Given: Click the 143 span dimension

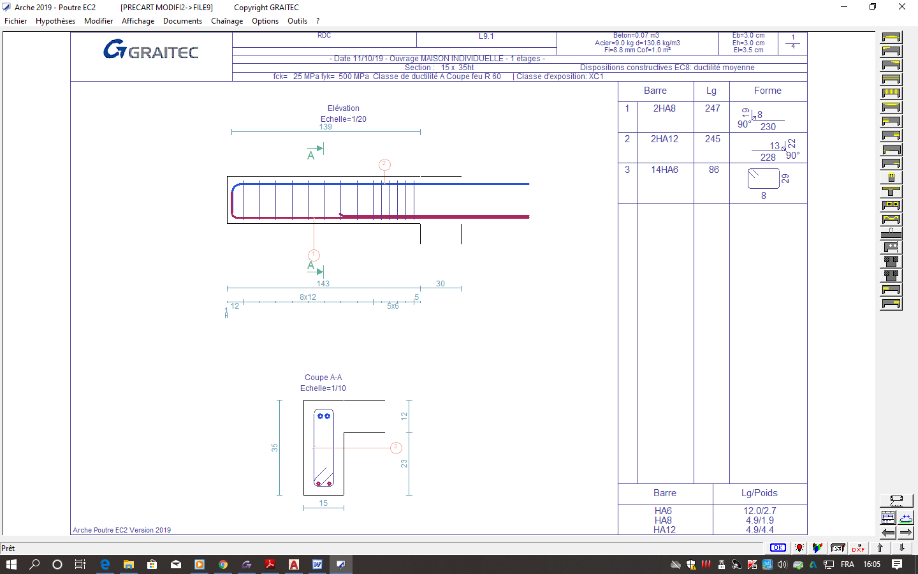Looking at the screenshot, I should [x=323, y=284].
